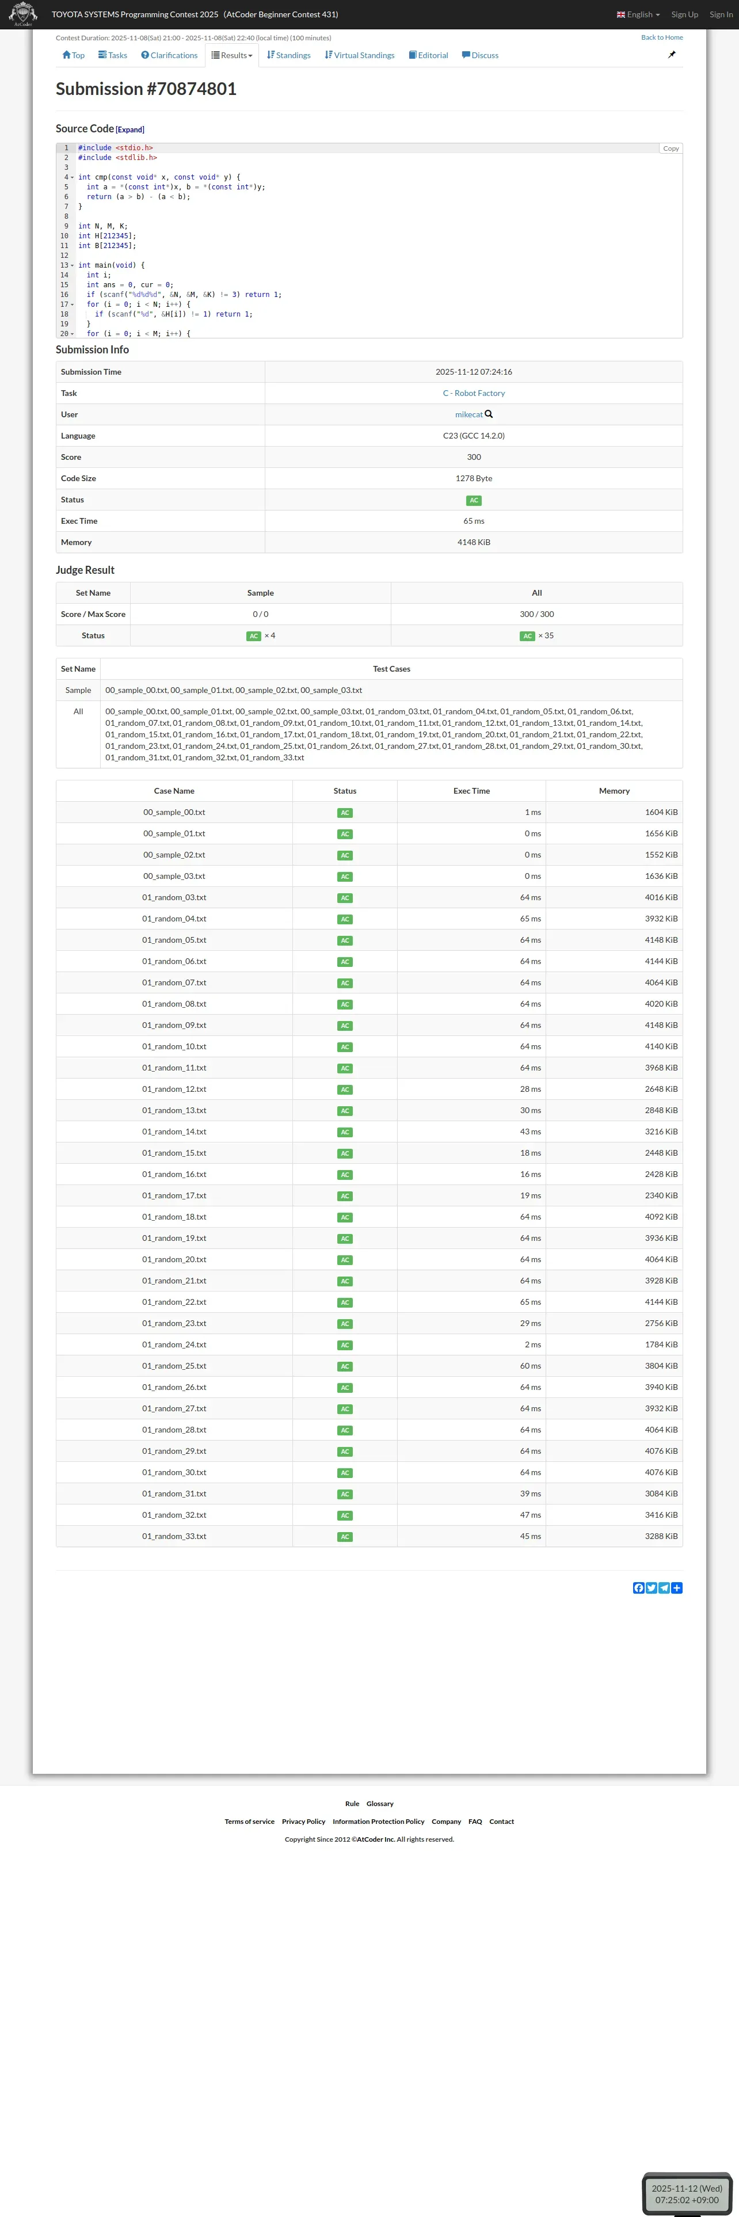
Task: Click the AtCoder logo icon
Action: [x=22, y=14]
